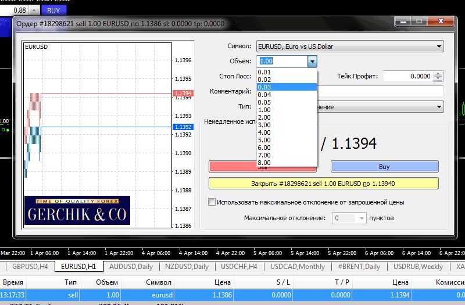
Task: Expand the order Type dropdown
Action: click(x=439, y=107)
